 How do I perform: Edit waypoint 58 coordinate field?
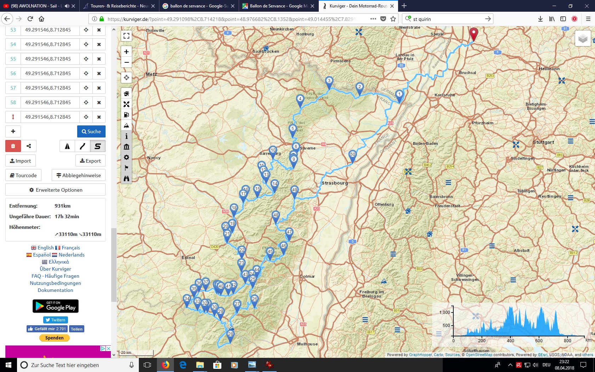(x=50, y=102)
